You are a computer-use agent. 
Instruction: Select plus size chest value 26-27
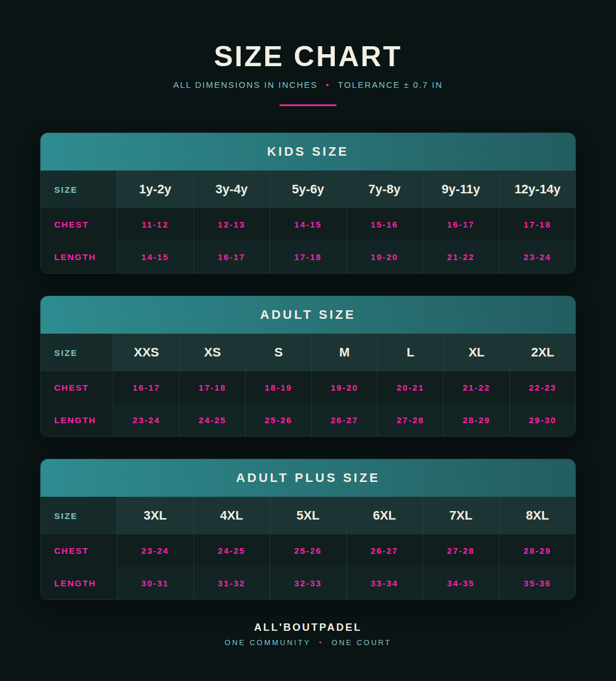coord(384,551)
